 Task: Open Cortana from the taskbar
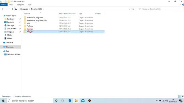[x=56, y=100]
